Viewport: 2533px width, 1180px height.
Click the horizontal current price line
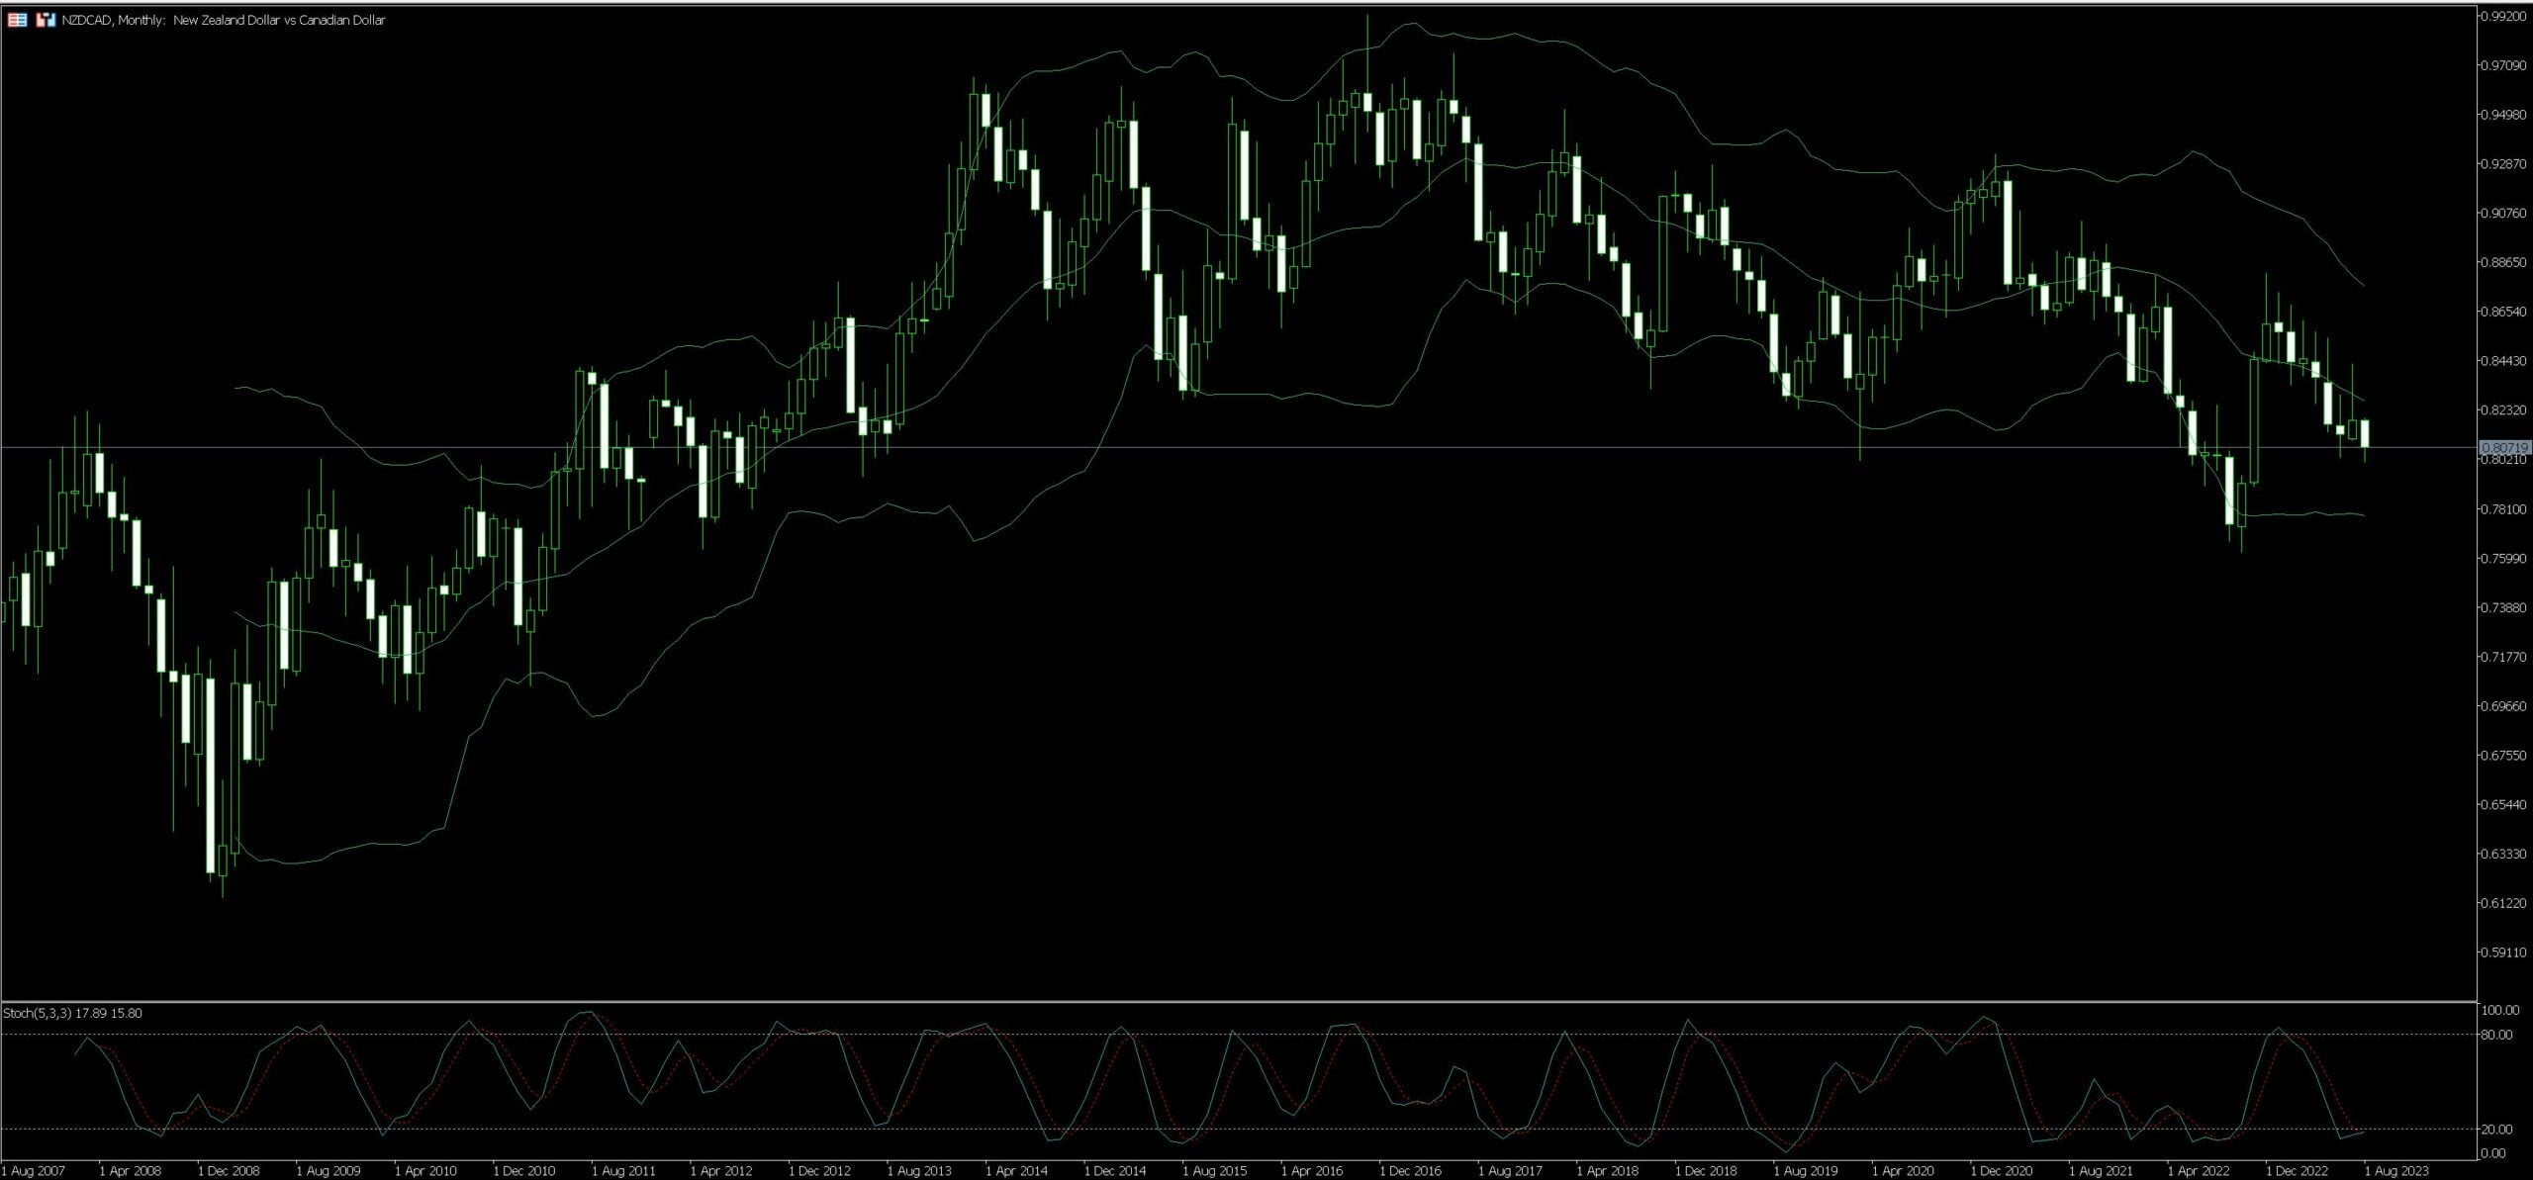(1187, 447)
